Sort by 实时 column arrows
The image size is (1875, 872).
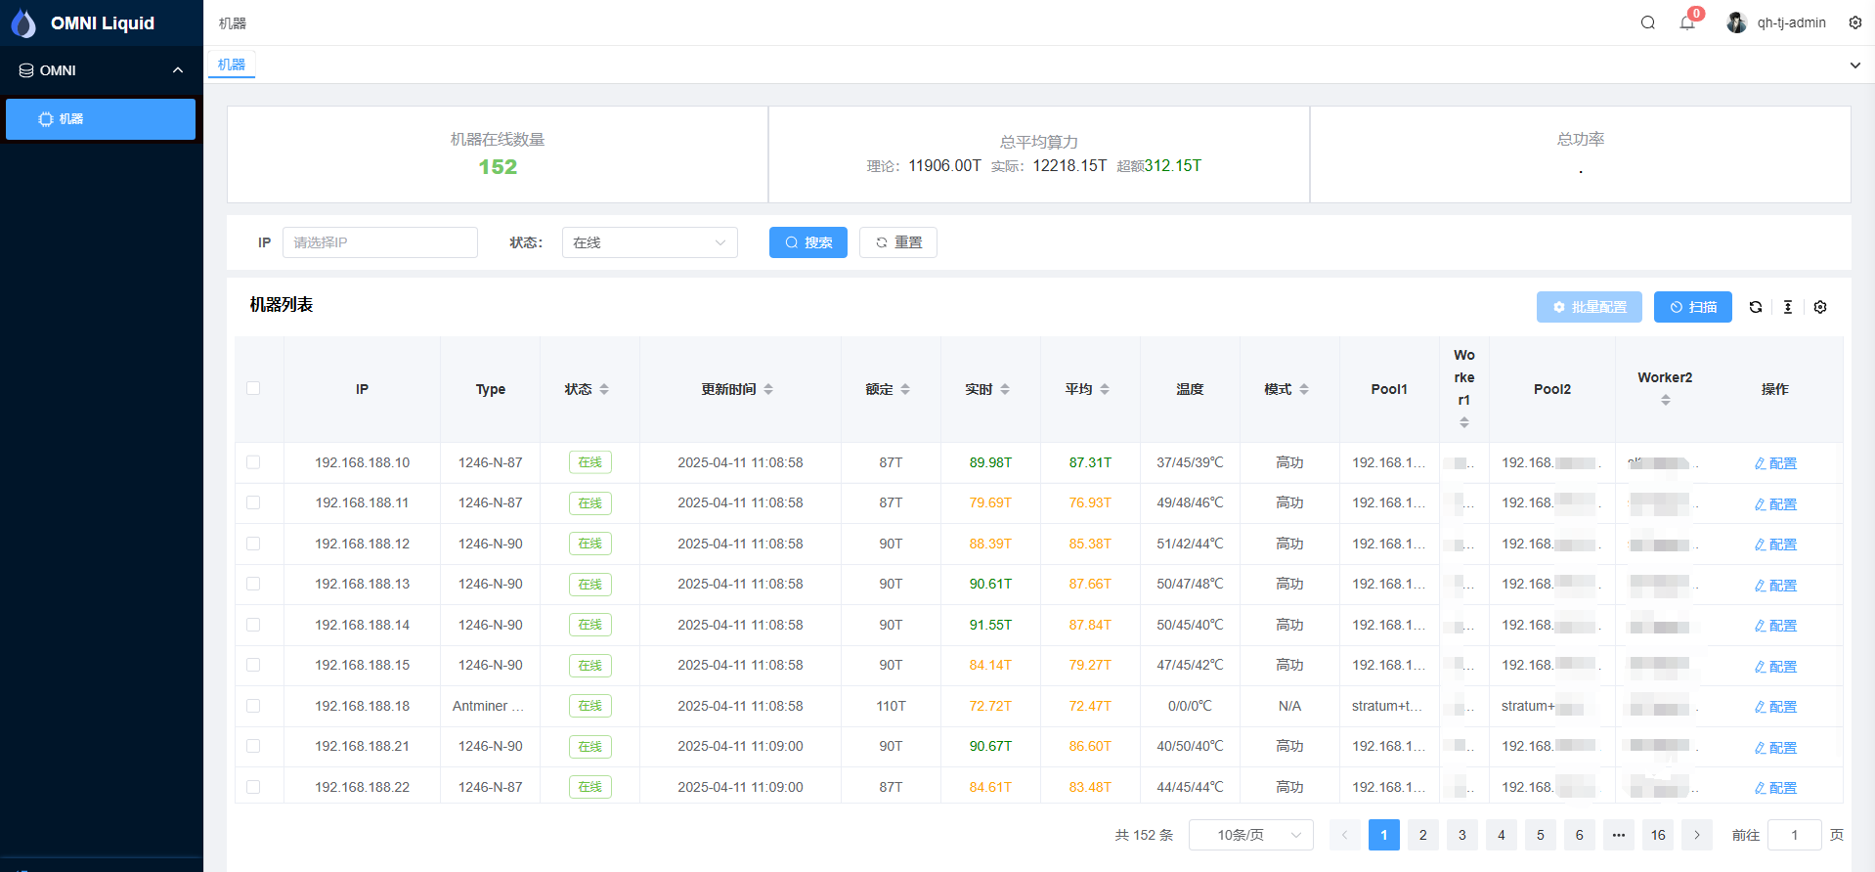[x=1005, y=389]
